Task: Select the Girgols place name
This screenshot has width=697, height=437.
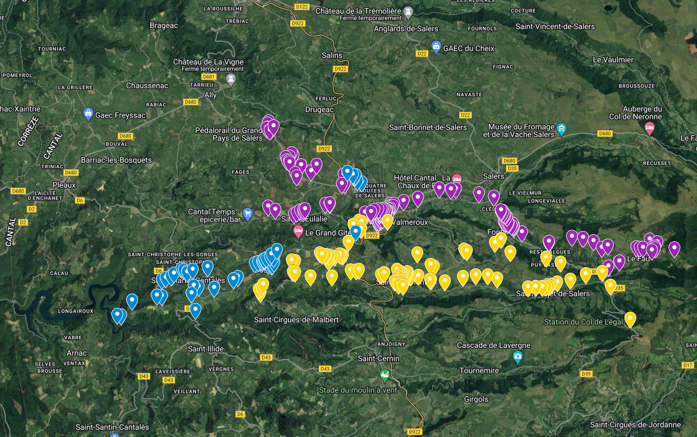Action: click(476, 399)
